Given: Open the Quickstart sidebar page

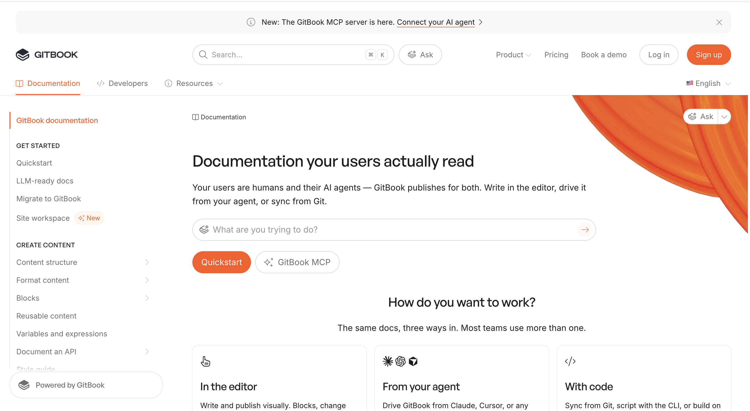Looking at the screenshot, I should 34,163.
